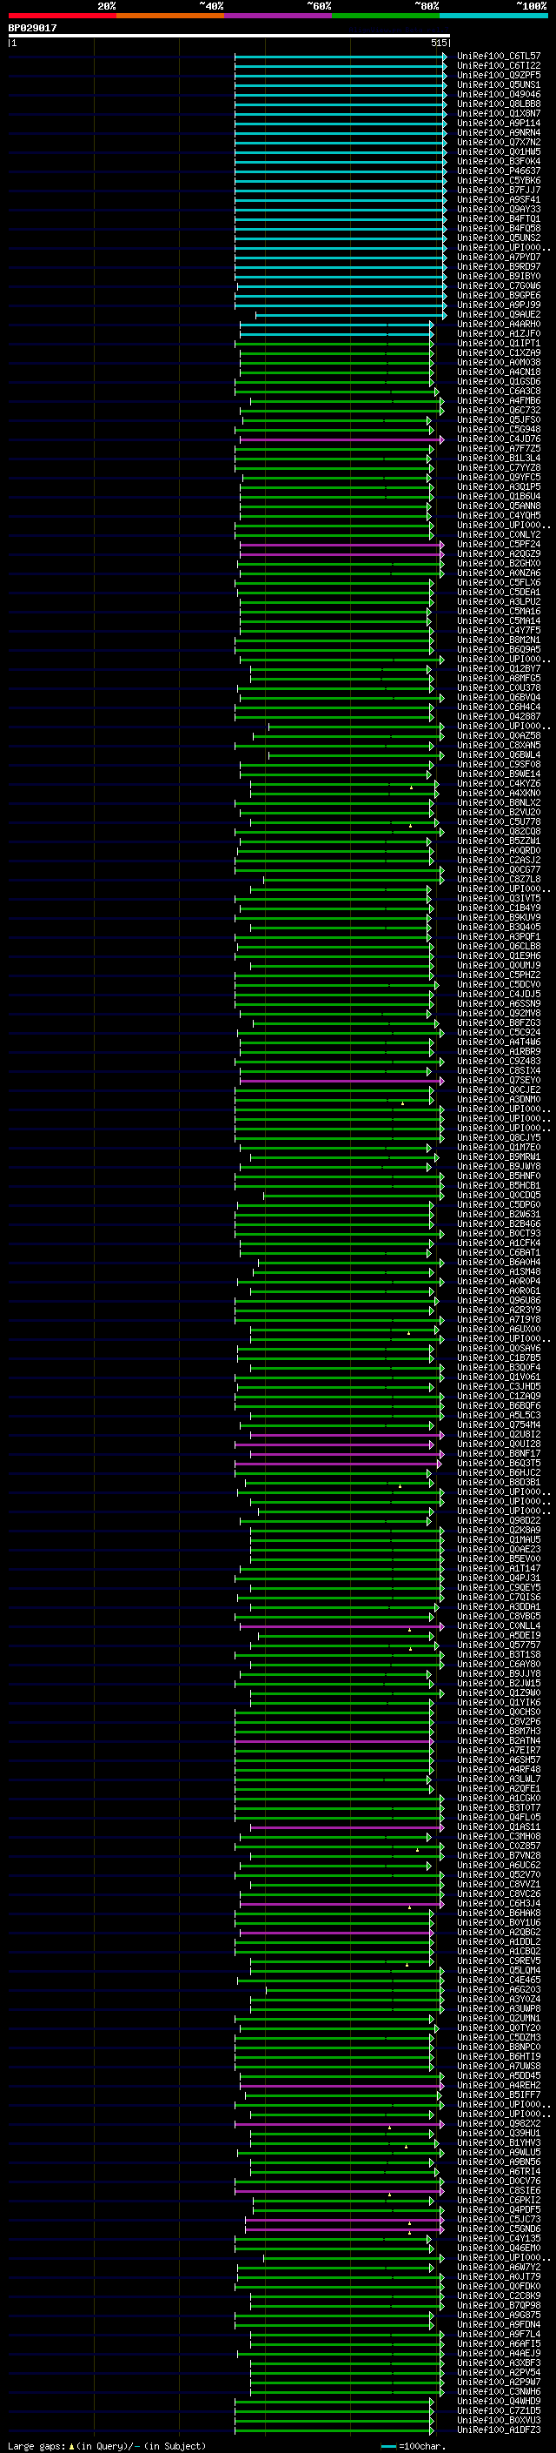Open hit UniRef100_C6TI22

click(x=499, y=66)
